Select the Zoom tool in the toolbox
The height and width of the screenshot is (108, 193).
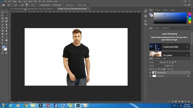2,43
